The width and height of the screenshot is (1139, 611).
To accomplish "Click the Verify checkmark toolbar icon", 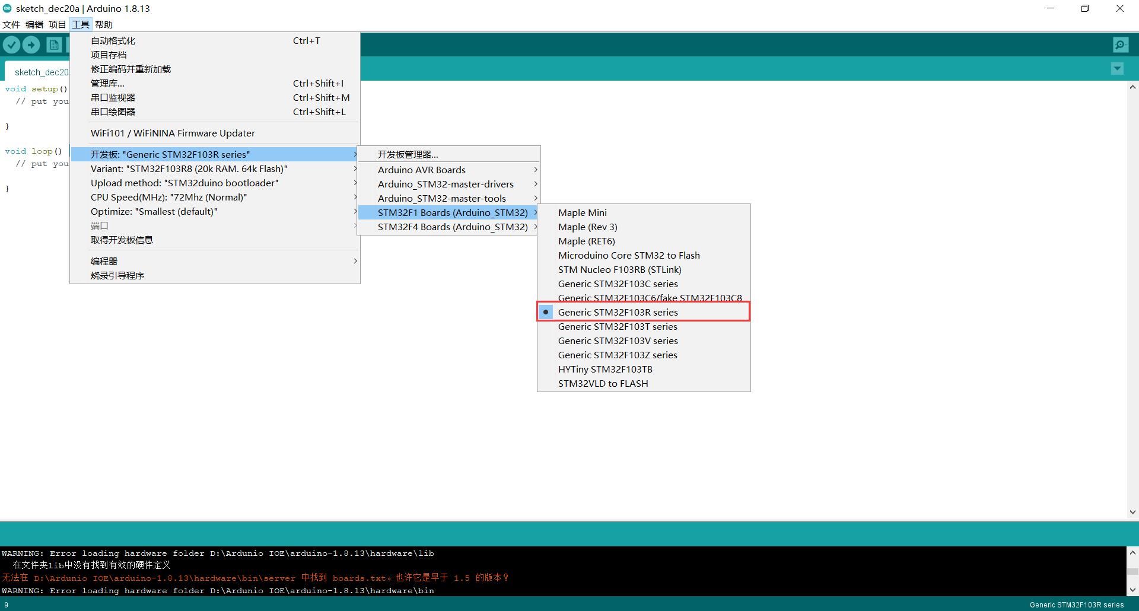I will pyautogui.click(x=12, y=44).
